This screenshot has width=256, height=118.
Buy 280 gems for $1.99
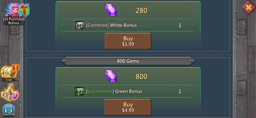128,41
